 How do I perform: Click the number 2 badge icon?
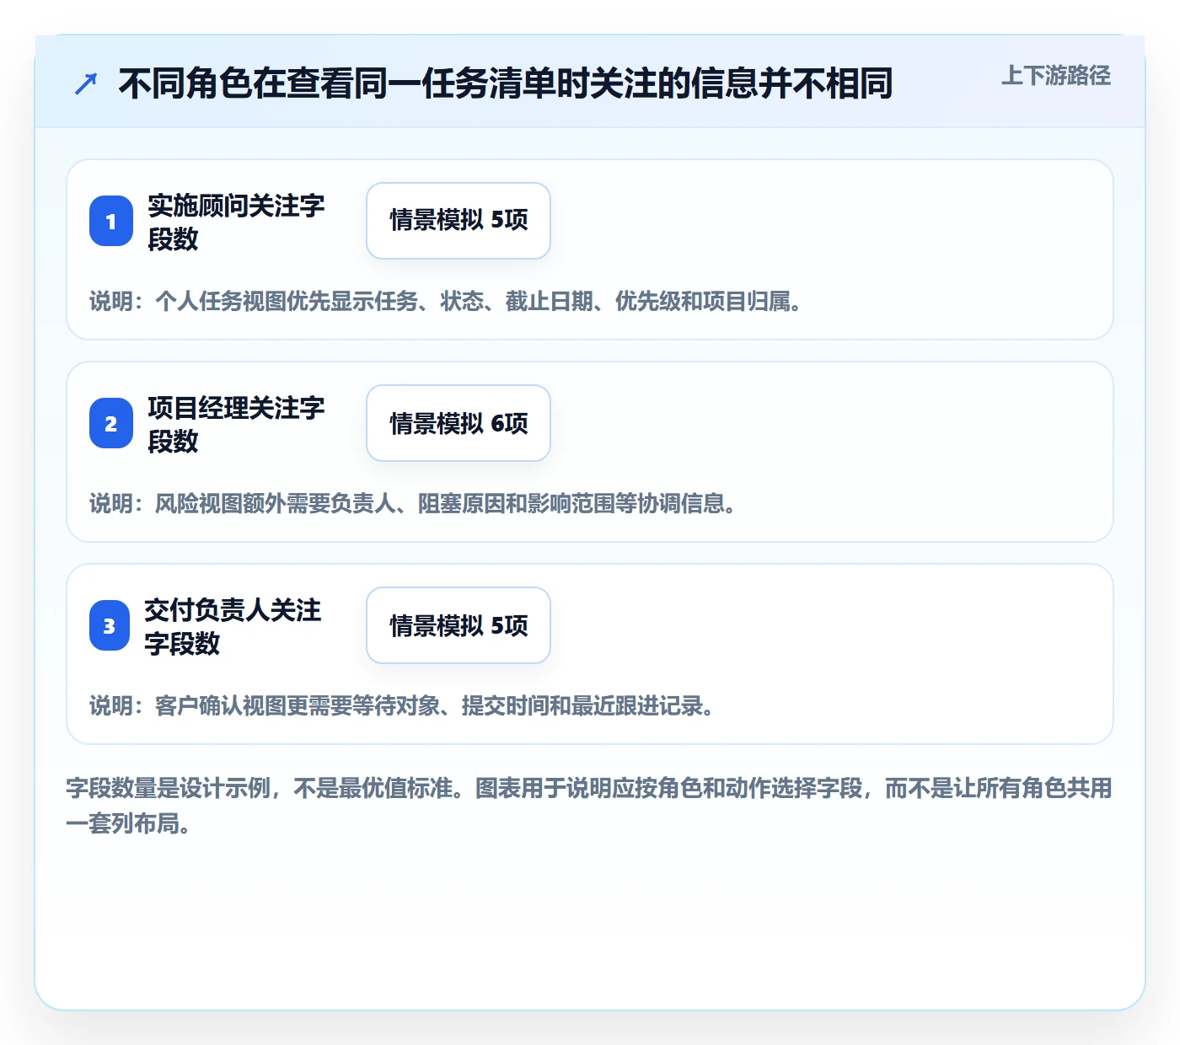[111, 423]
